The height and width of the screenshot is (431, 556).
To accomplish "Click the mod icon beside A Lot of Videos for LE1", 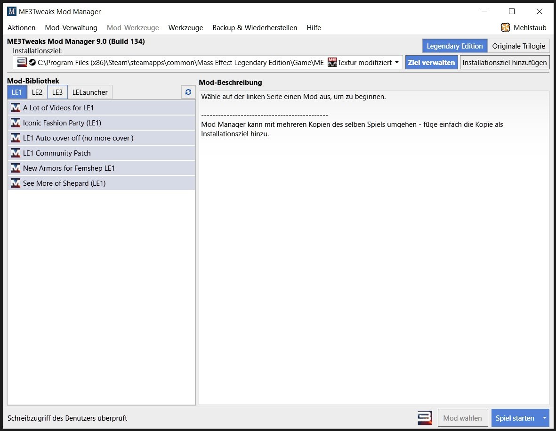I will (15, 108).
